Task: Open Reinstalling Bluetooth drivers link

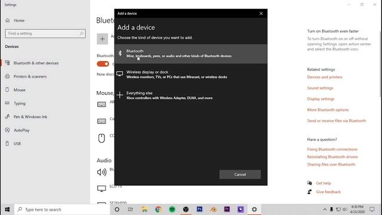Action: pyautogui.click(x=332, y=156)
